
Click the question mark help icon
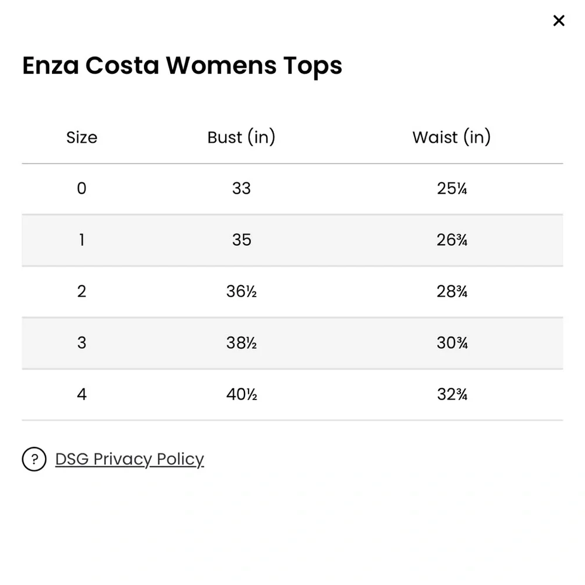(34, 459)
